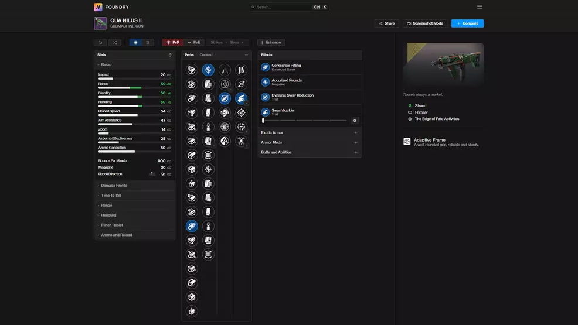Click the Magazine stat row
578x325 pixels.
point(135,167)
